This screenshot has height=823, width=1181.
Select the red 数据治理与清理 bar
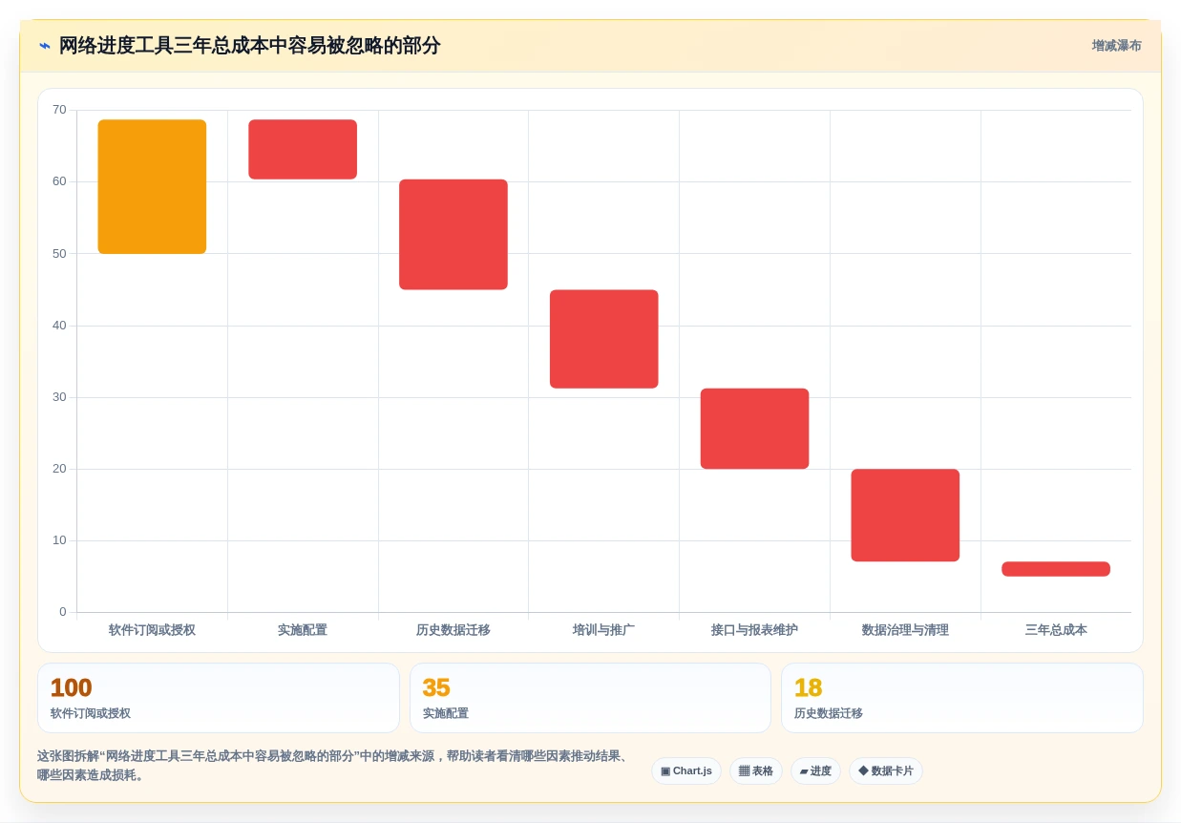point(905,516)
